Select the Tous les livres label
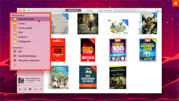The image size is (179, 101). pyautogui.click(x=26, y=19)
